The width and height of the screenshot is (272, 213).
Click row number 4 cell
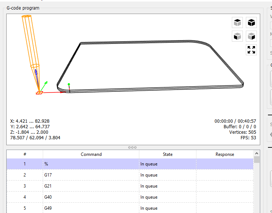[25, 197]
